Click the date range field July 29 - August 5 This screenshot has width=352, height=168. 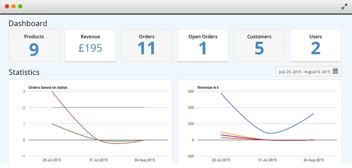(309, 71)
